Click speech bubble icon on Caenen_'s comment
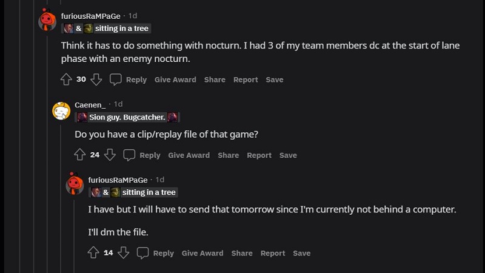485x273 pixels. (129, 155)
